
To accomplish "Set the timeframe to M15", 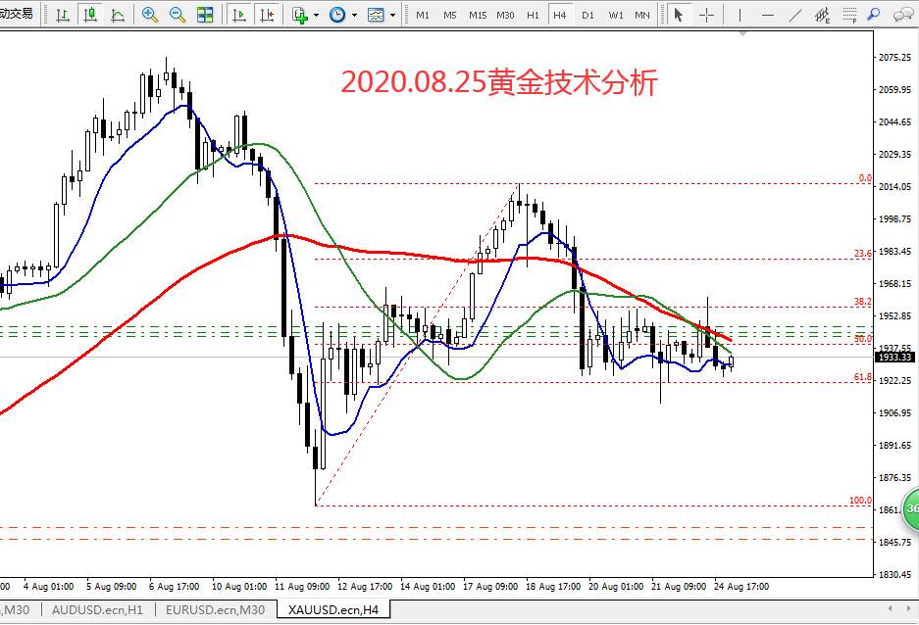I will 478,16.
